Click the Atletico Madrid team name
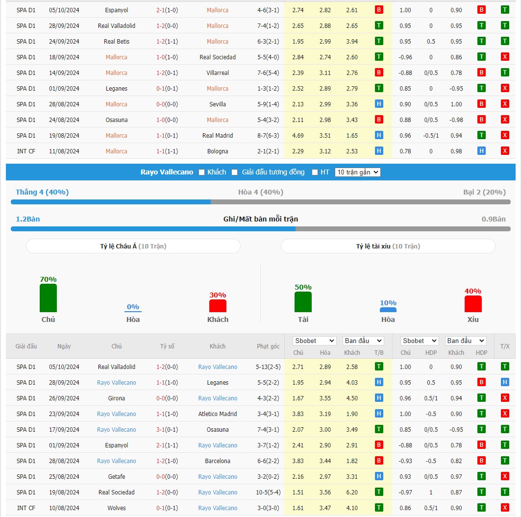The width and height of the screenshot is (521, 517). click(218, 414)
